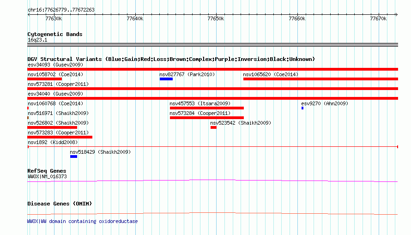Click the red bar under nsv1065620
Viewport: 411px width, 235px height.
[x=320, y=79]
